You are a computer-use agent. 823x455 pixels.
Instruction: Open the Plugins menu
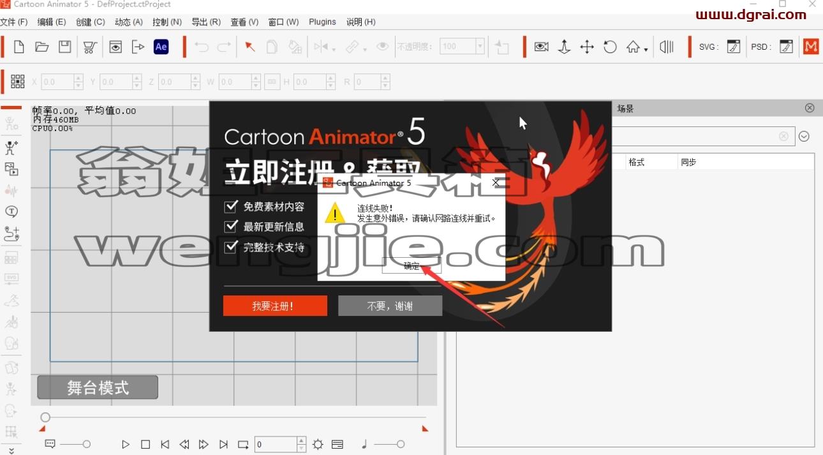[322, 22]
